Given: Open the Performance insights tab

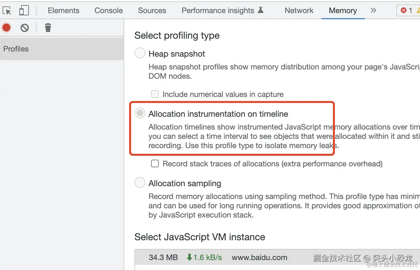Looking at the screenshot, I should pyautogui.click(x=218, y=11).
